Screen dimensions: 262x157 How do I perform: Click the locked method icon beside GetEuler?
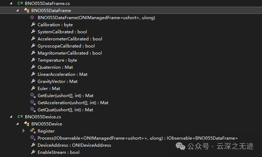click(33, 95)
